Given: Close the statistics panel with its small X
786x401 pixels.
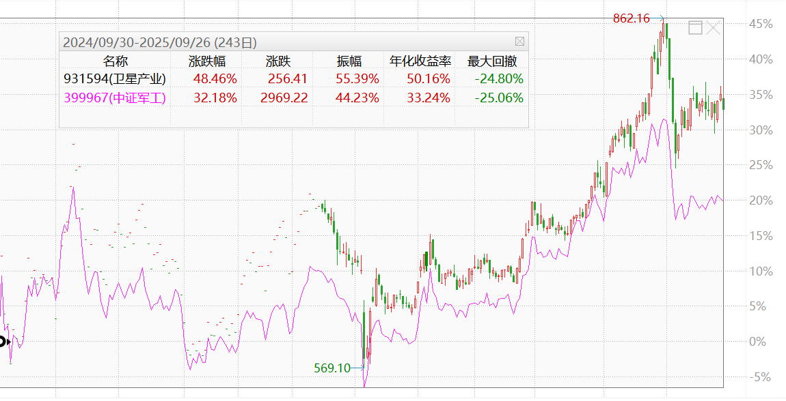Looking at the screenshot, I should tap(519, 42).
